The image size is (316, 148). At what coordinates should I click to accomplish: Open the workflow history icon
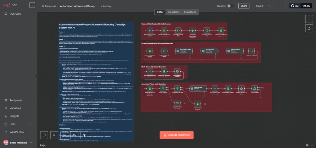(270, 6)
